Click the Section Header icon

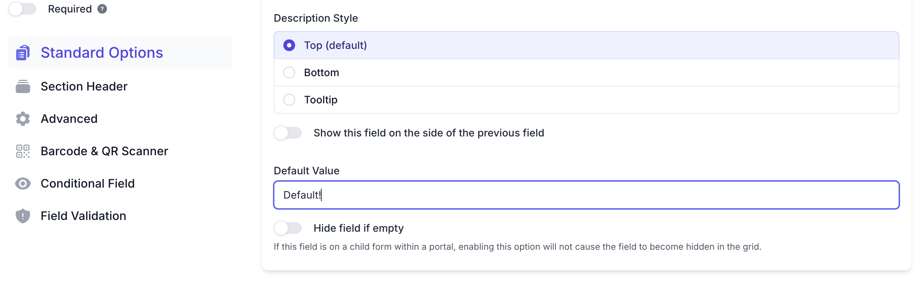(23, 86)
